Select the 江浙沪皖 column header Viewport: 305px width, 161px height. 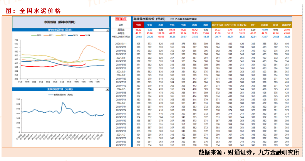click(x=242, y=25)
